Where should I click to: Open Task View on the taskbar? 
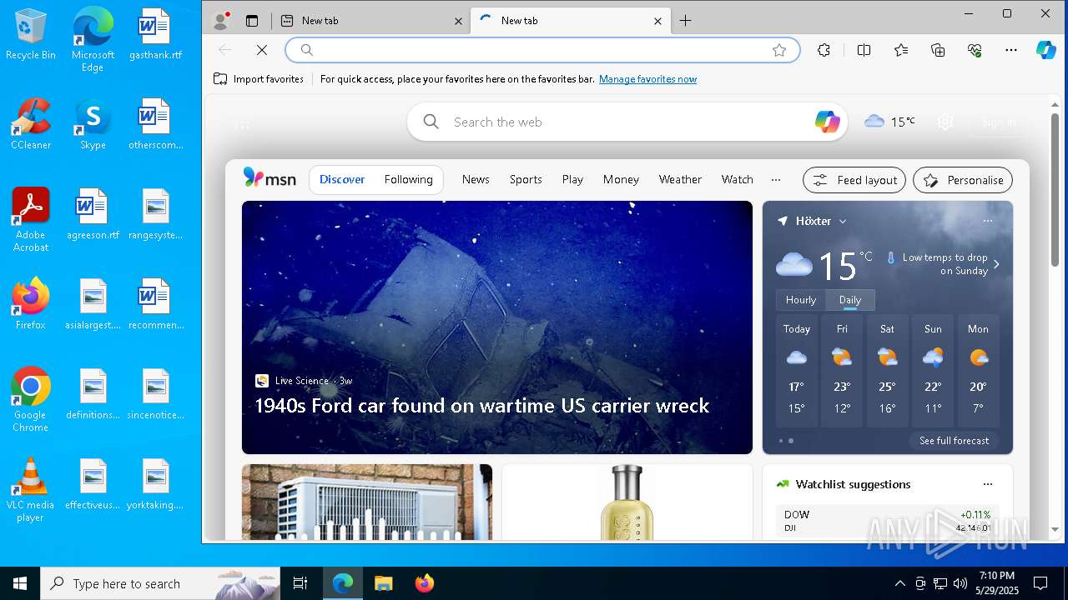pyautogui.click(x=300, y=583)
